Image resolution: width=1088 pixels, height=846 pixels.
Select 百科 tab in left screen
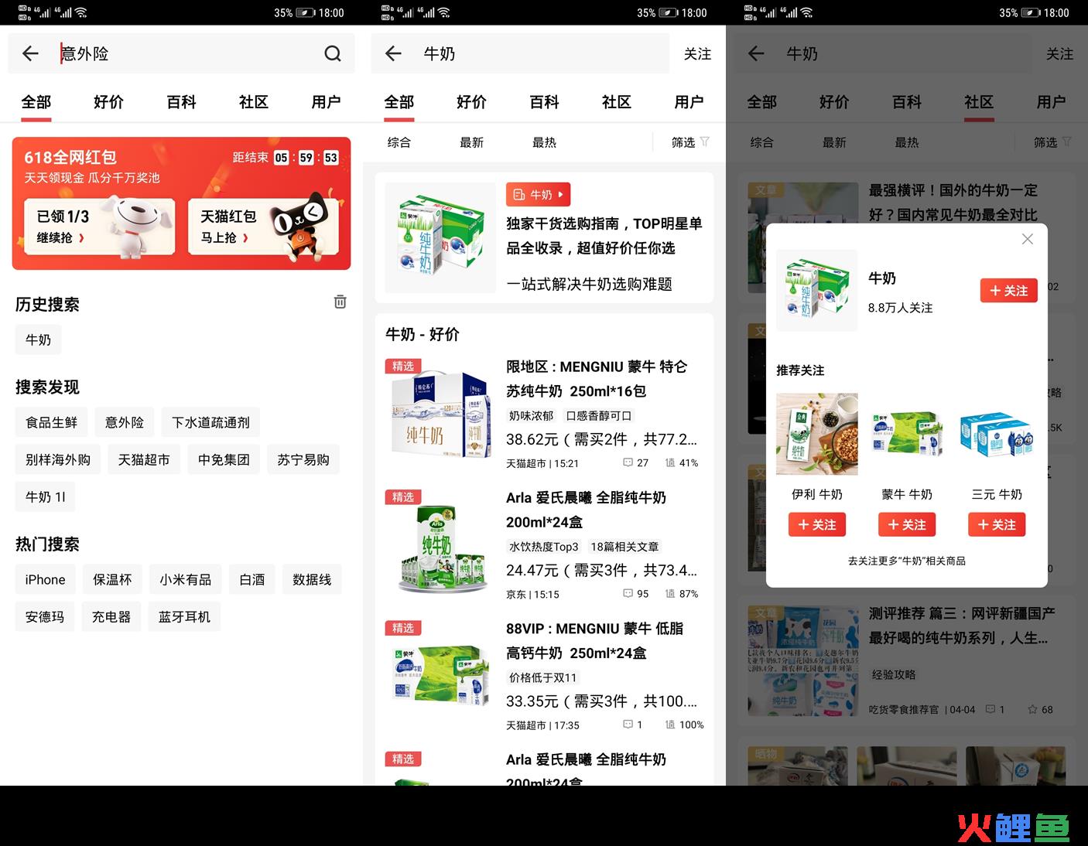point(181,102)
